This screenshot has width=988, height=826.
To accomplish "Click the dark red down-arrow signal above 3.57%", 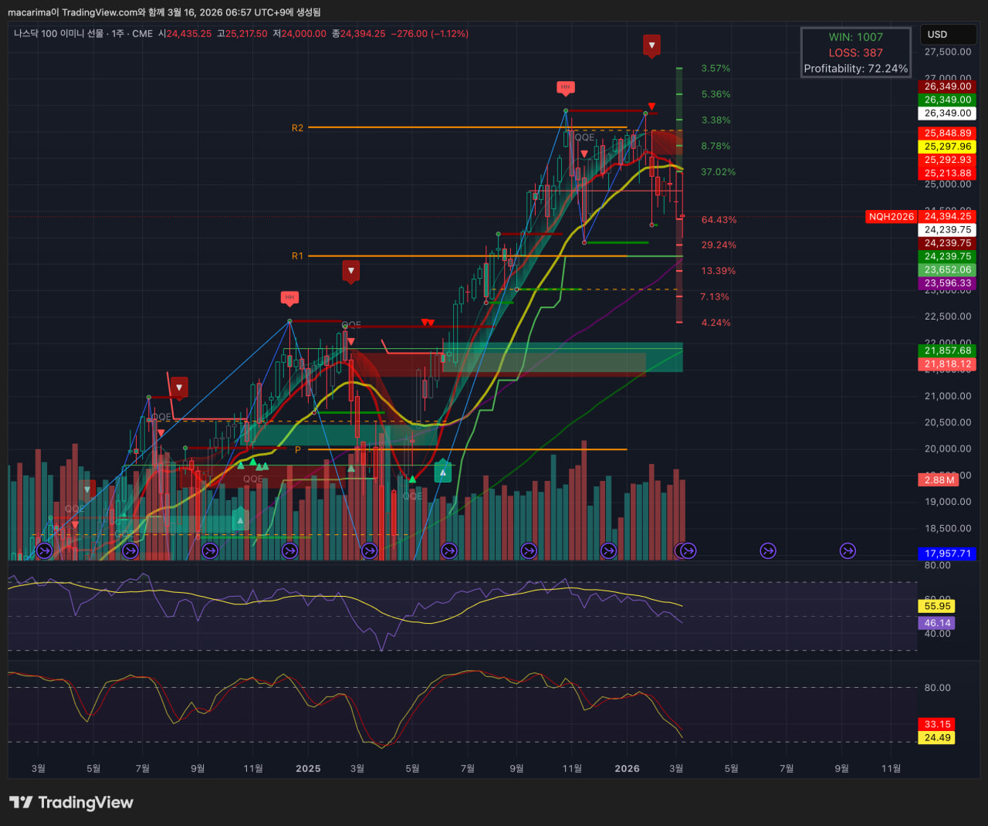I will (x=652, y=45).
